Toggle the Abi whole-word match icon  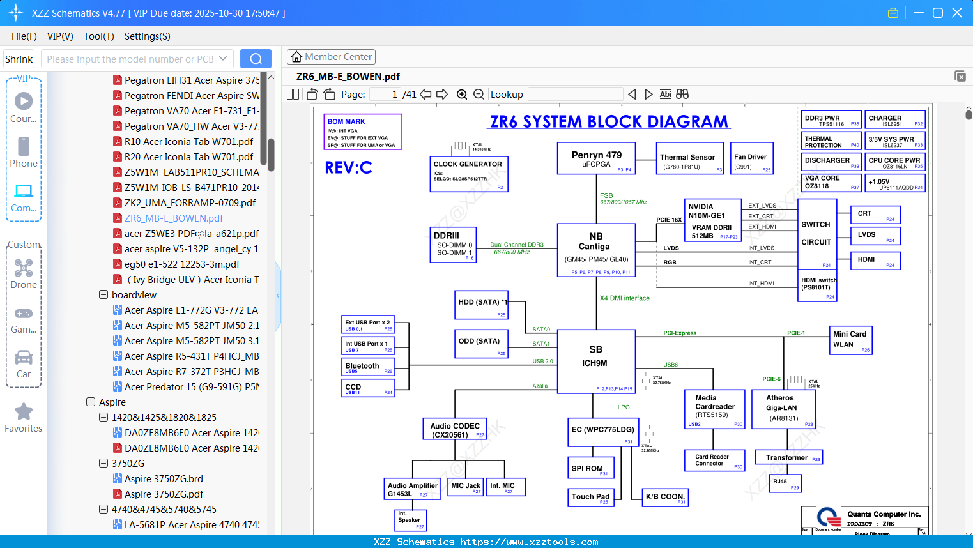[665, 95]
